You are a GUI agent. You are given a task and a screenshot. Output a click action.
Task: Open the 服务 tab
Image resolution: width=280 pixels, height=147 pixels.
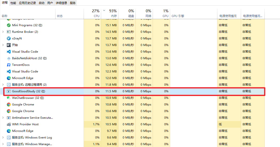tap(73, 3)
